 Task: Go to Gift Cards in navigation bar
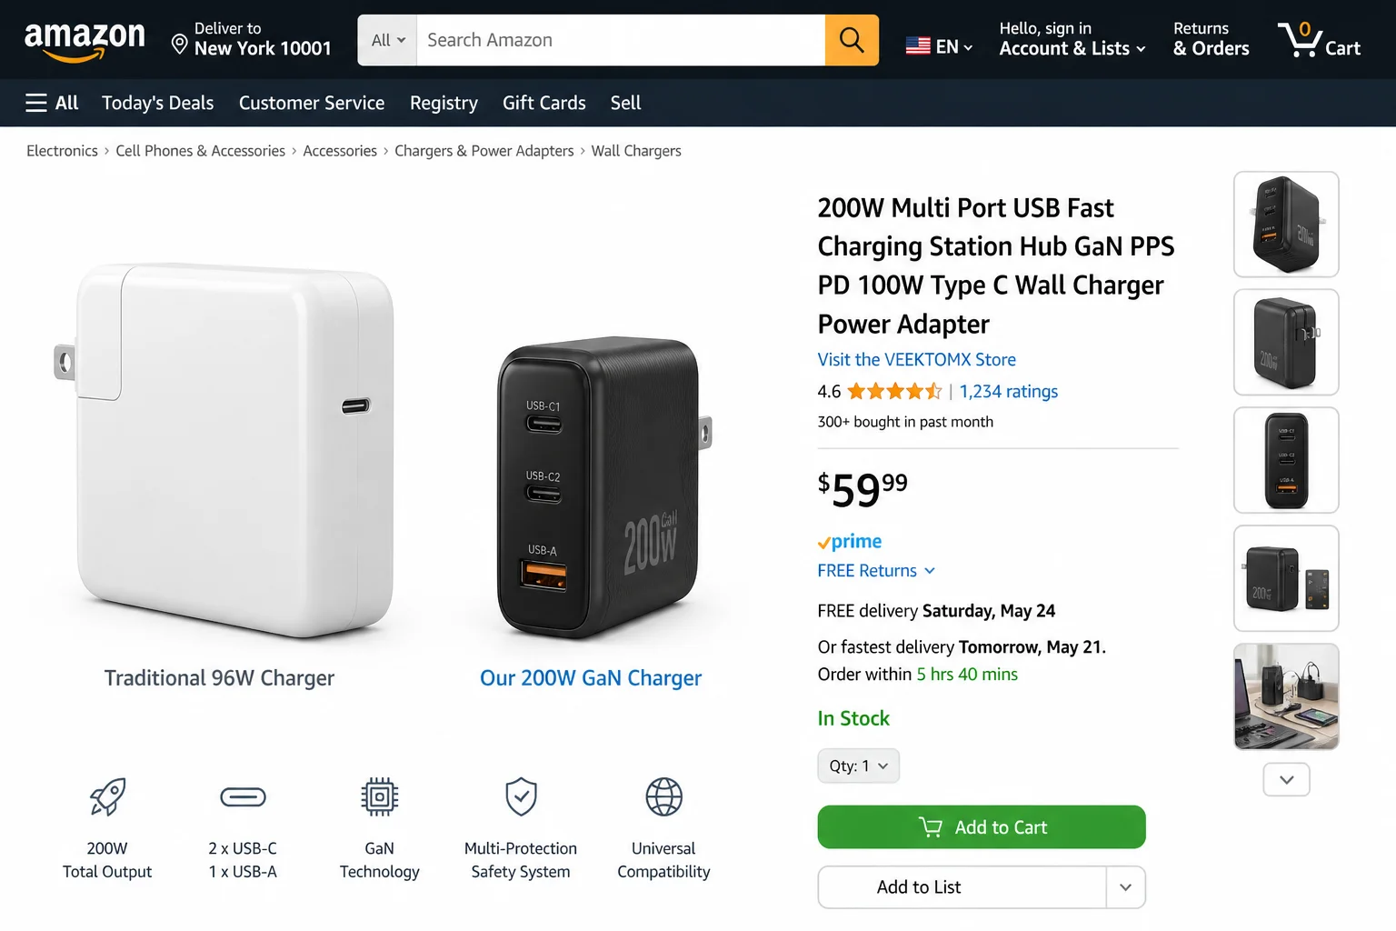(544, 103)
